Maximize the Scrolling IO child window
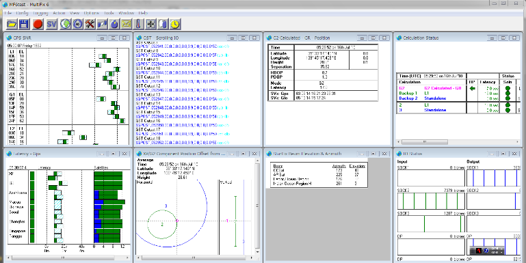 click(x=244, y=38)
